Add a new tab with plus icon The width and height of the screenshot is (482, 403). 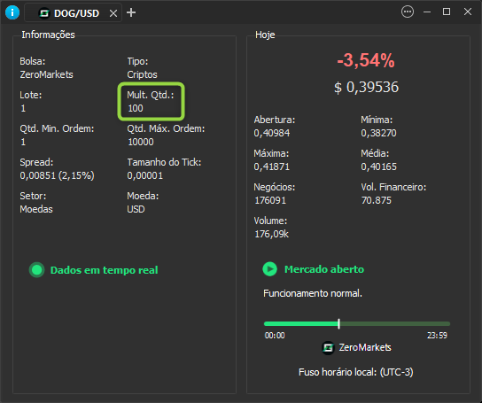coord(131,12)
